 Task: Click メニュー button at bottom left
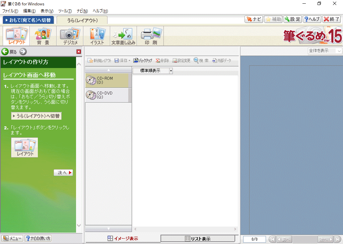pyautogui.click(x=12, y=238)
